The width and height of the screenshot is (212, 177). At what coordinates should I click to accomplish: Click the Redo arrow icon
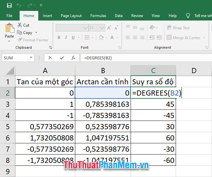pos(30,5)
